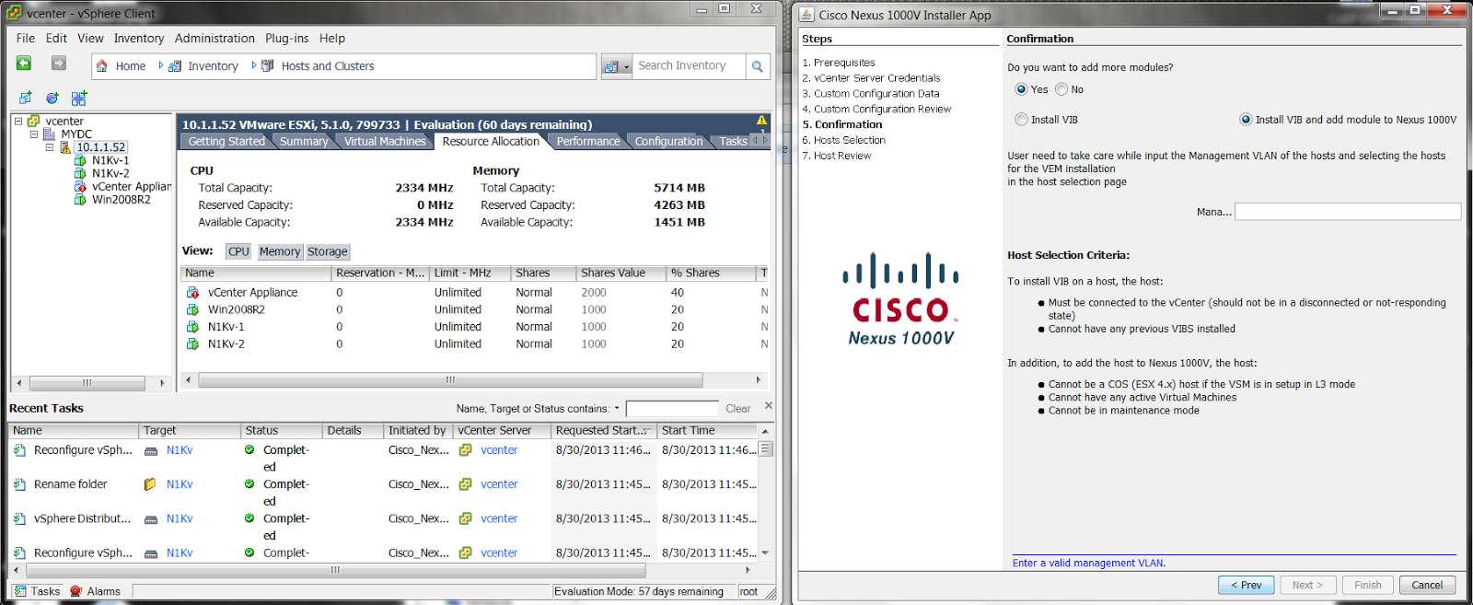Click the Recent Tasks filter text field

[x=672, y=408]
